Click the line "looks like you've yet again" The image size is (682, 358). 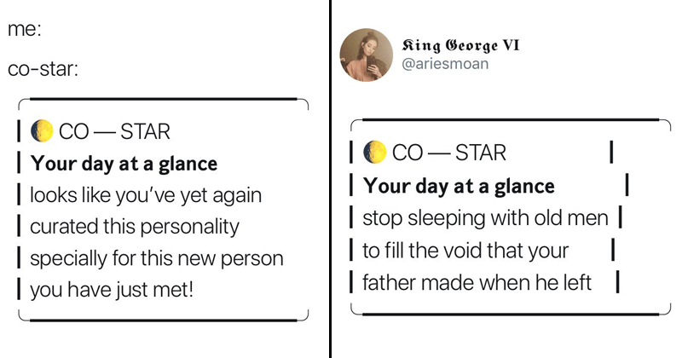point(145,195)
